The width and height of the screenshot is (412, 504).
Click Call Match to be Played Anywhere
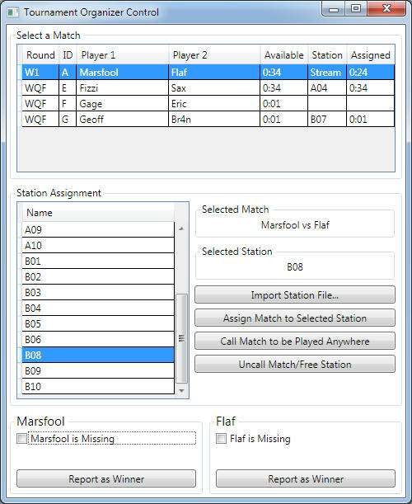click(295, 341)
